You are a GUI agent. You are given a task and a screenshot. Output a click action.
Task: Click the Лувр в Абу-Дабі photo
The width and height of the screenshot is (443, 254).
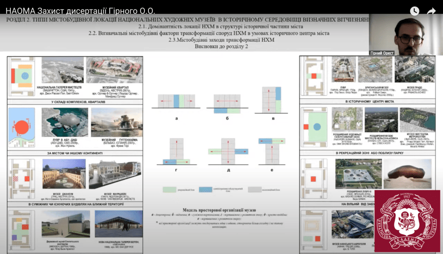(65, 122)
